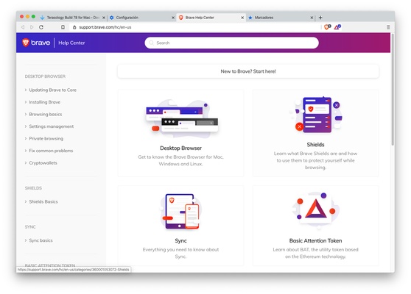Close the Marcadores tab
This screenshot has height=294, width=411.
(312, 18)
